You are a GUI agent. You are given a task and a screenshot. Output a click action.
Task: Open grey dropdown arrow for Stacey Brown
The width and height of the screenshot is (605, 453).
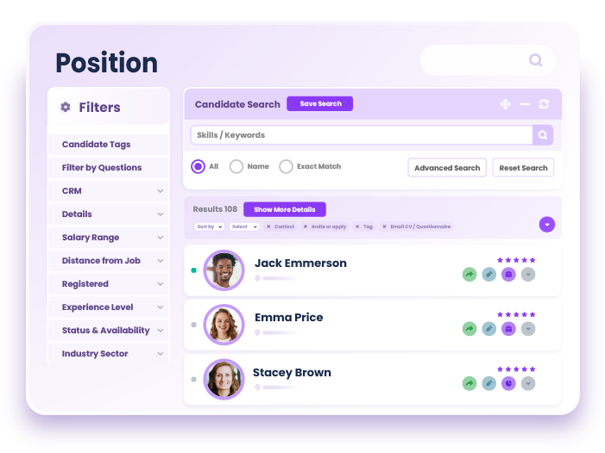[x=528, y=383]
